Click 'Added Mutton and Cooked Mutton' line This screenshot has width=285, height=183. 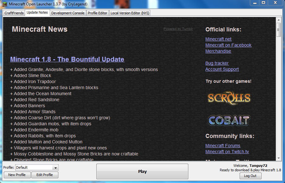pos(46,142)
